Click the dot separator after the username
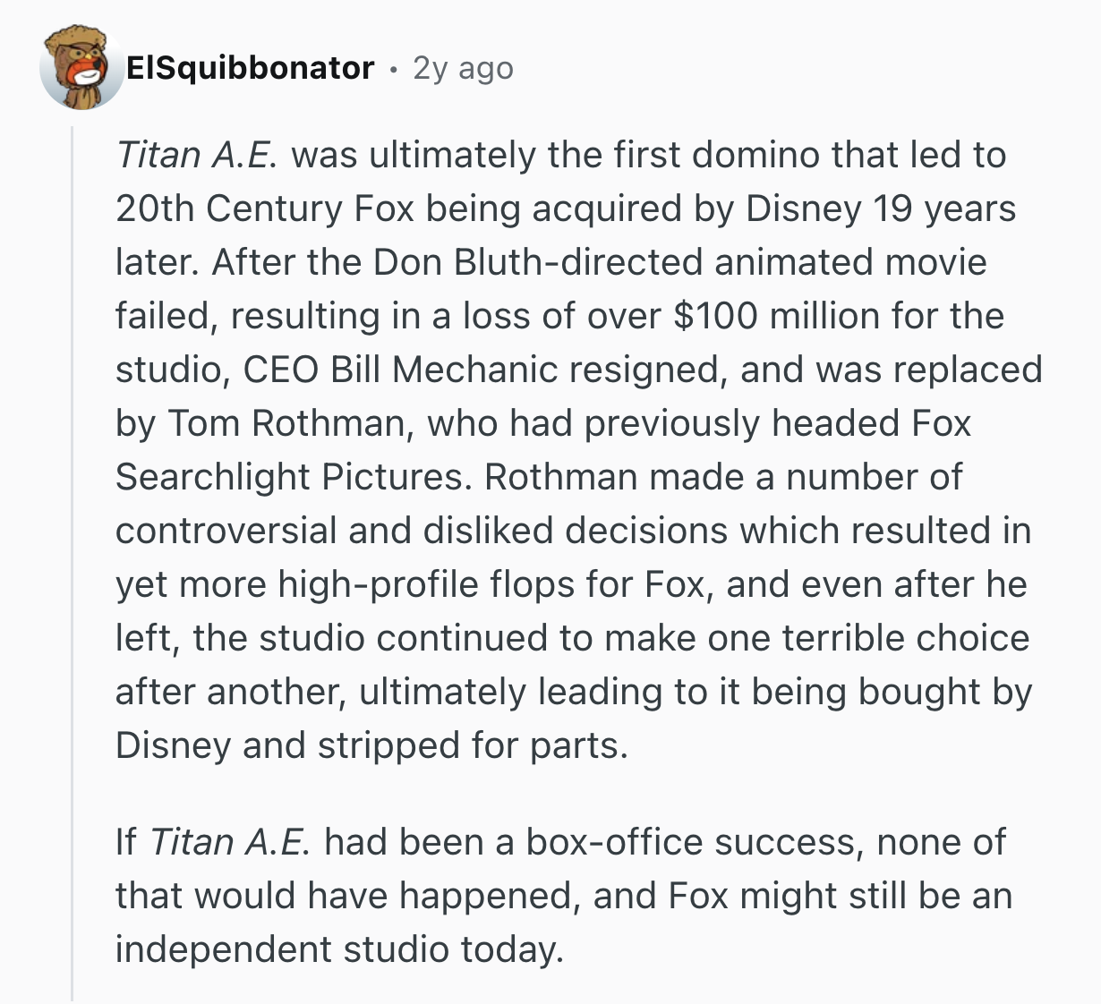 click(393, 68)
